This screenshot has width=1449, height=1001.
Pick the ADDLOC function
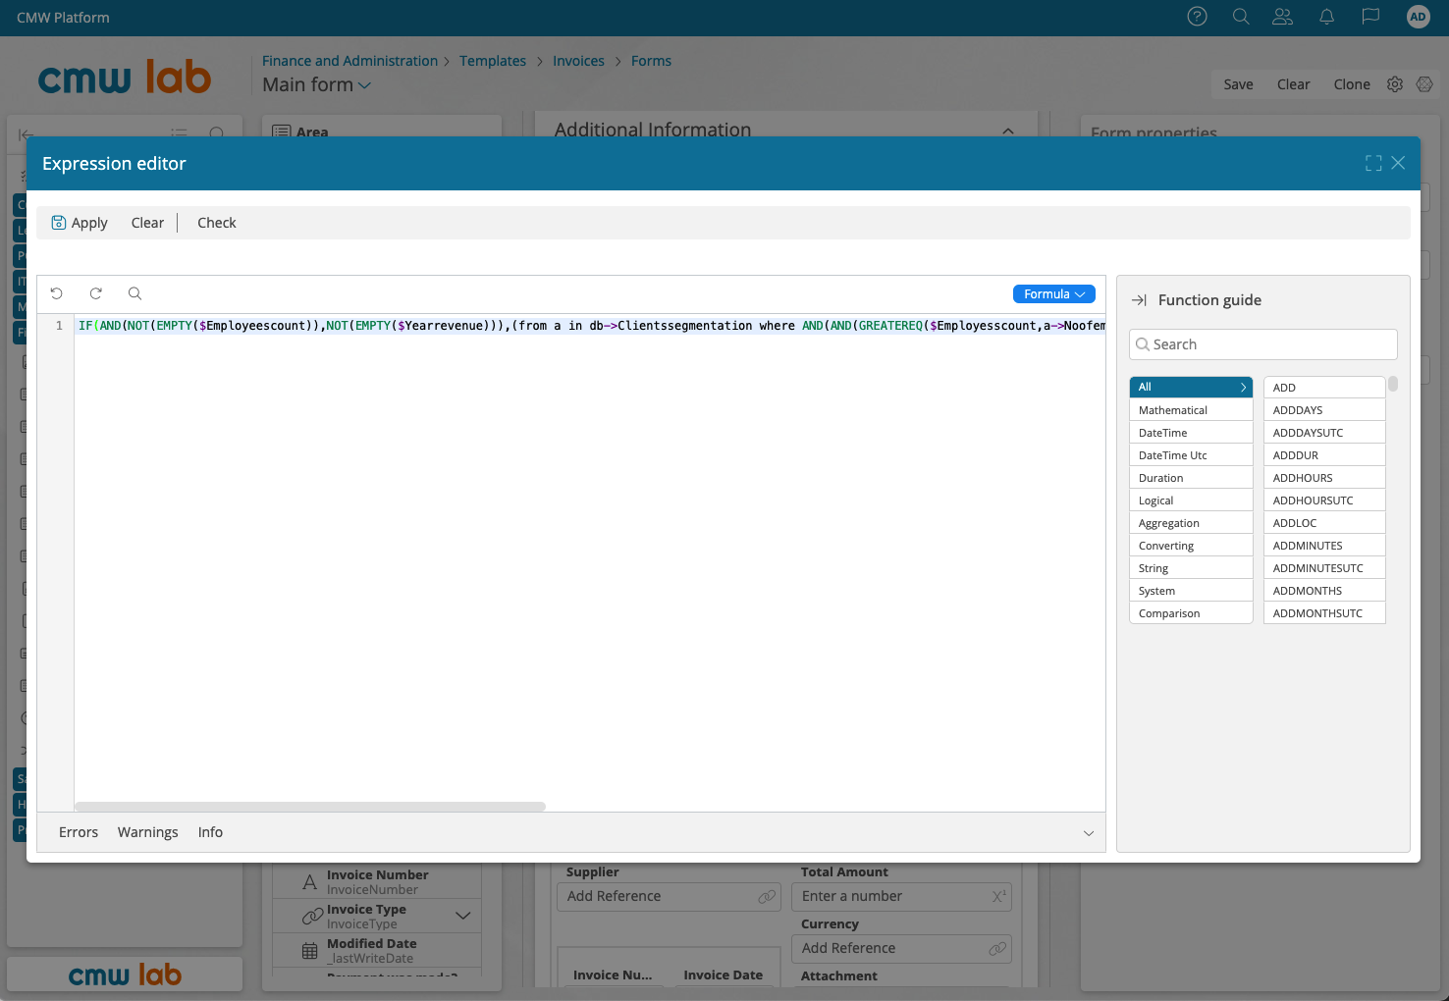point(1324,523)
